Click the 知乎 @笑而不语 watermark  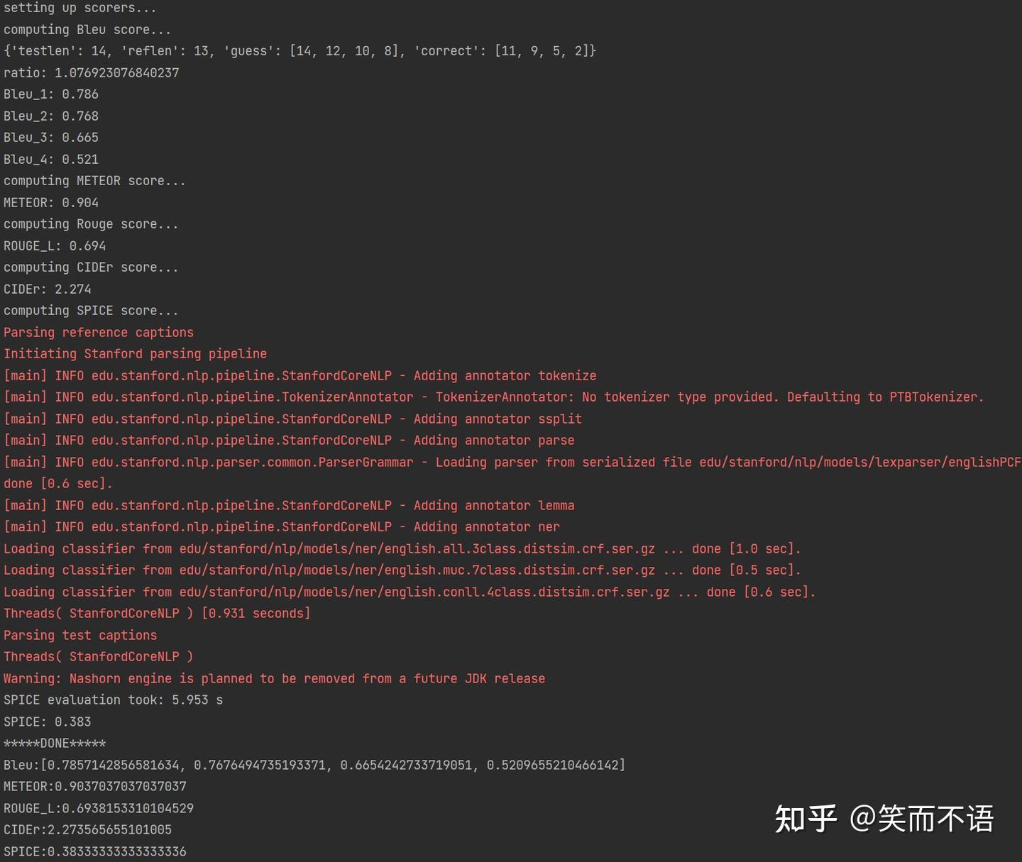884,819
